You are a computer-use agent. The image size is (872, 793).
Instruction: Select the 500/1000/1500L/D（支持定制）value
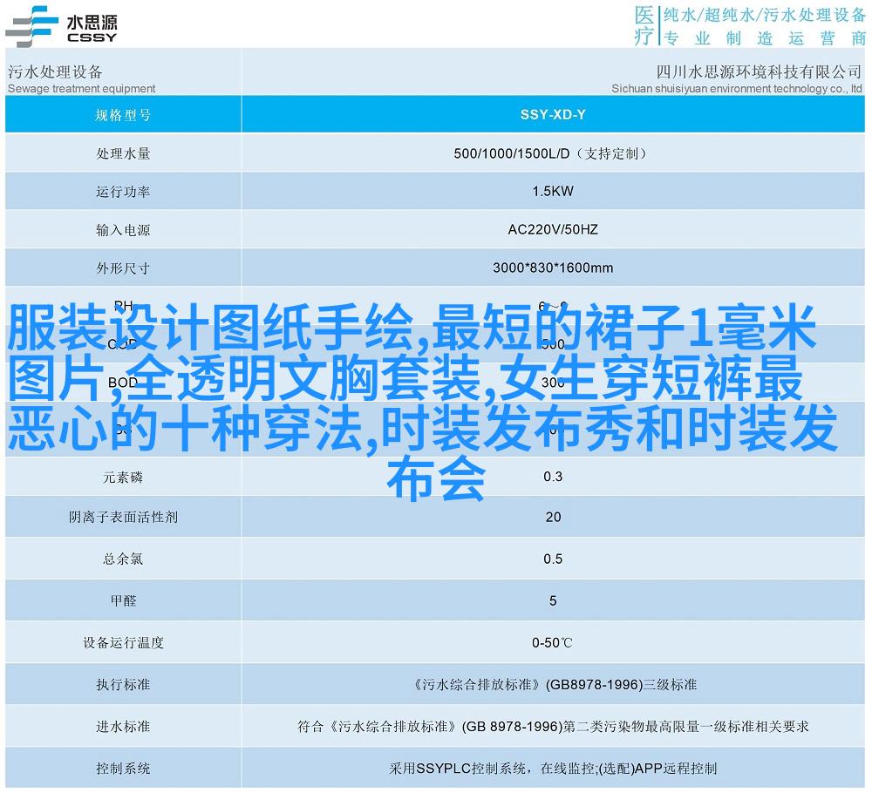coord(550,153)
